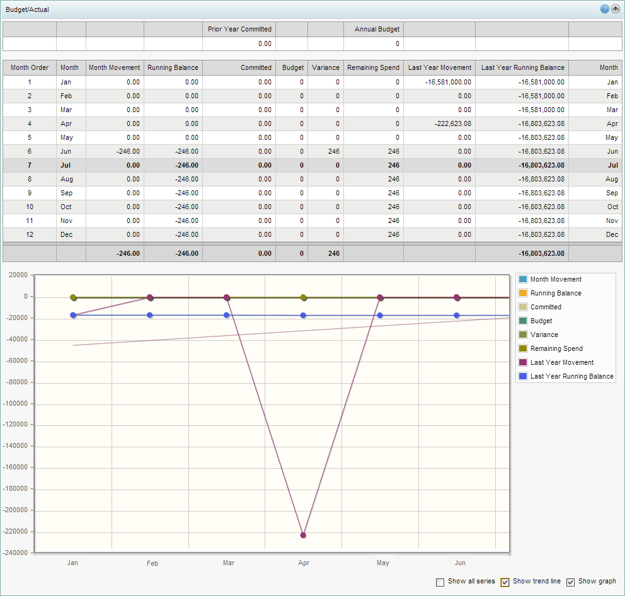Select the Apr data point at -222623

tap(304, 534)
